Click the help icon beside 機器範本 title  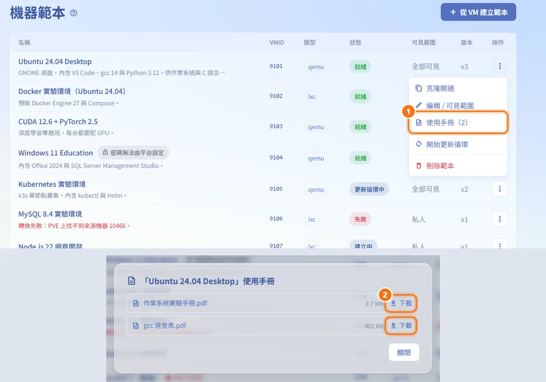[73, 13]
